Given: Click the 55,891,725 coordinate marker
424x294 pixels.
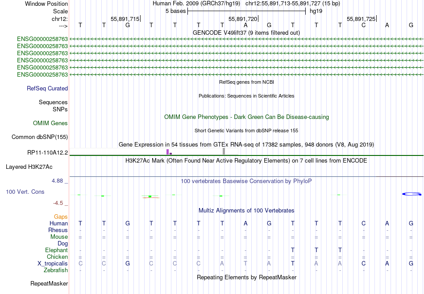Looking at the screenshot, I should [x=361, y=19].
